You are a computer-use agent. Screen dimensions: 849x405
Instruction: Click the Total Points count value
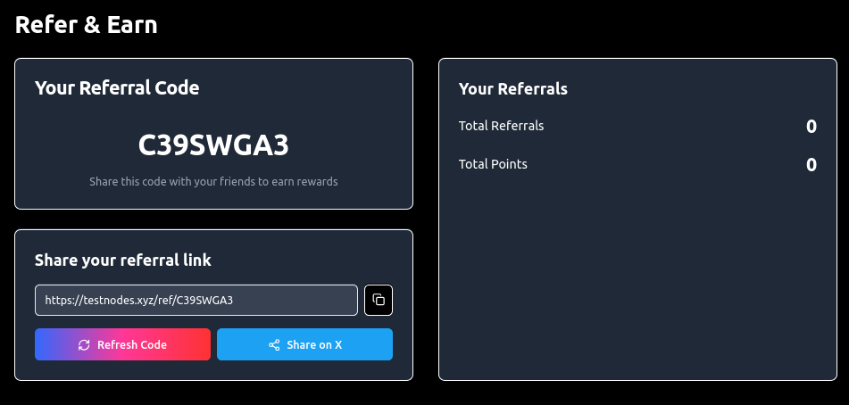[811, 165]
